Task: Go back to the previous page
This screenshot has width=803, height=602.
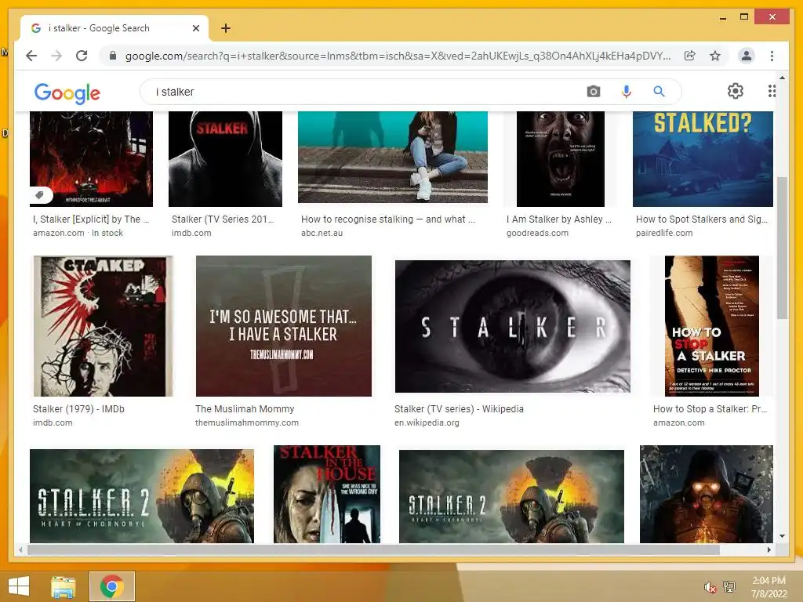Action: (x=31, y=56)
